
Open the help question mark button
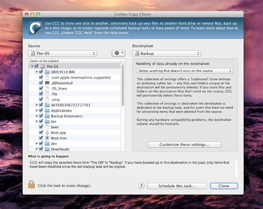tap(141, 186)
